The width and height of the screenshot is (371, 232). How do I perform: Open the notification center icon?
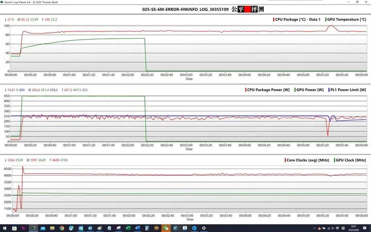[x=365, y=228]
